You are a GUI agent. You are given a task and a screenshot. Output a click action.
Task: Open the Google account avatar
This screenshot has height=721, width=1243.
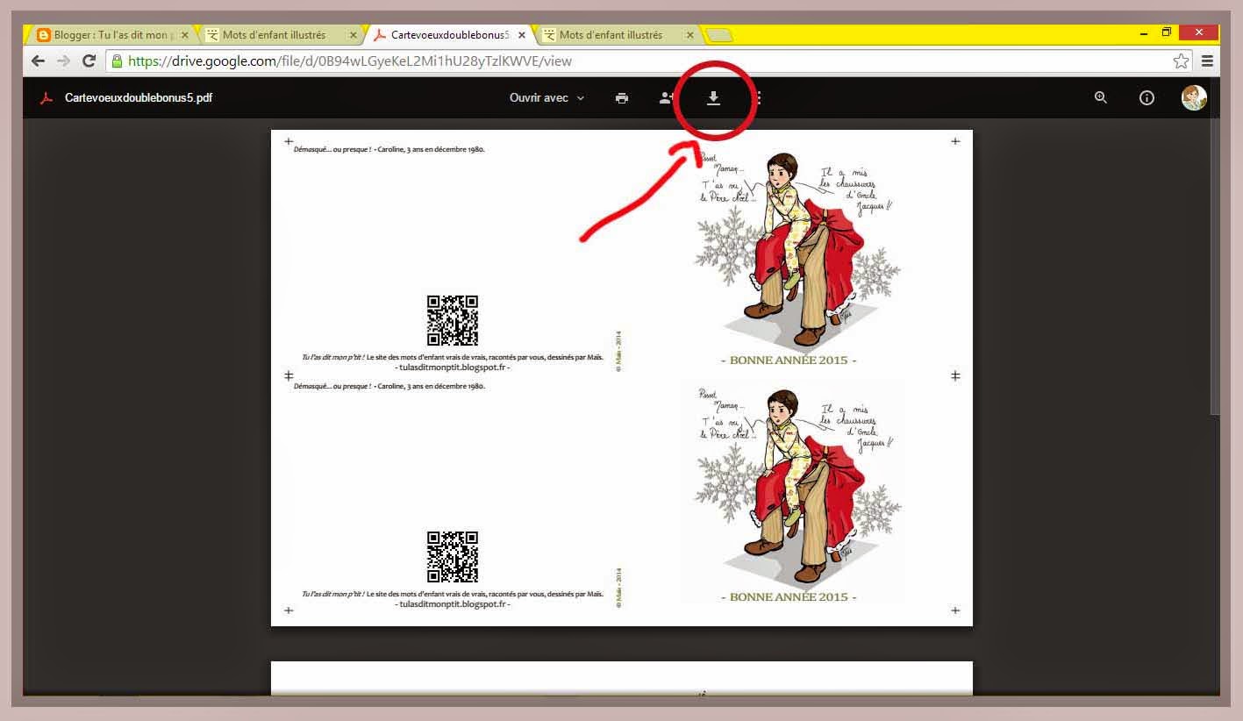tap(1194, 98)
